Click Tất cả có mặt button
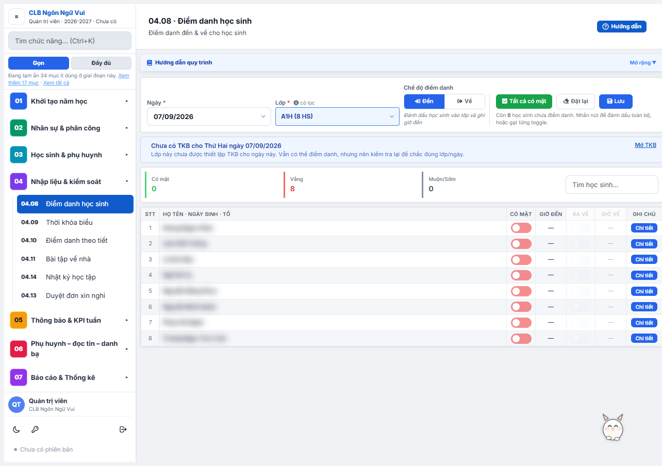The image size is (662, 466). [524, 102]
